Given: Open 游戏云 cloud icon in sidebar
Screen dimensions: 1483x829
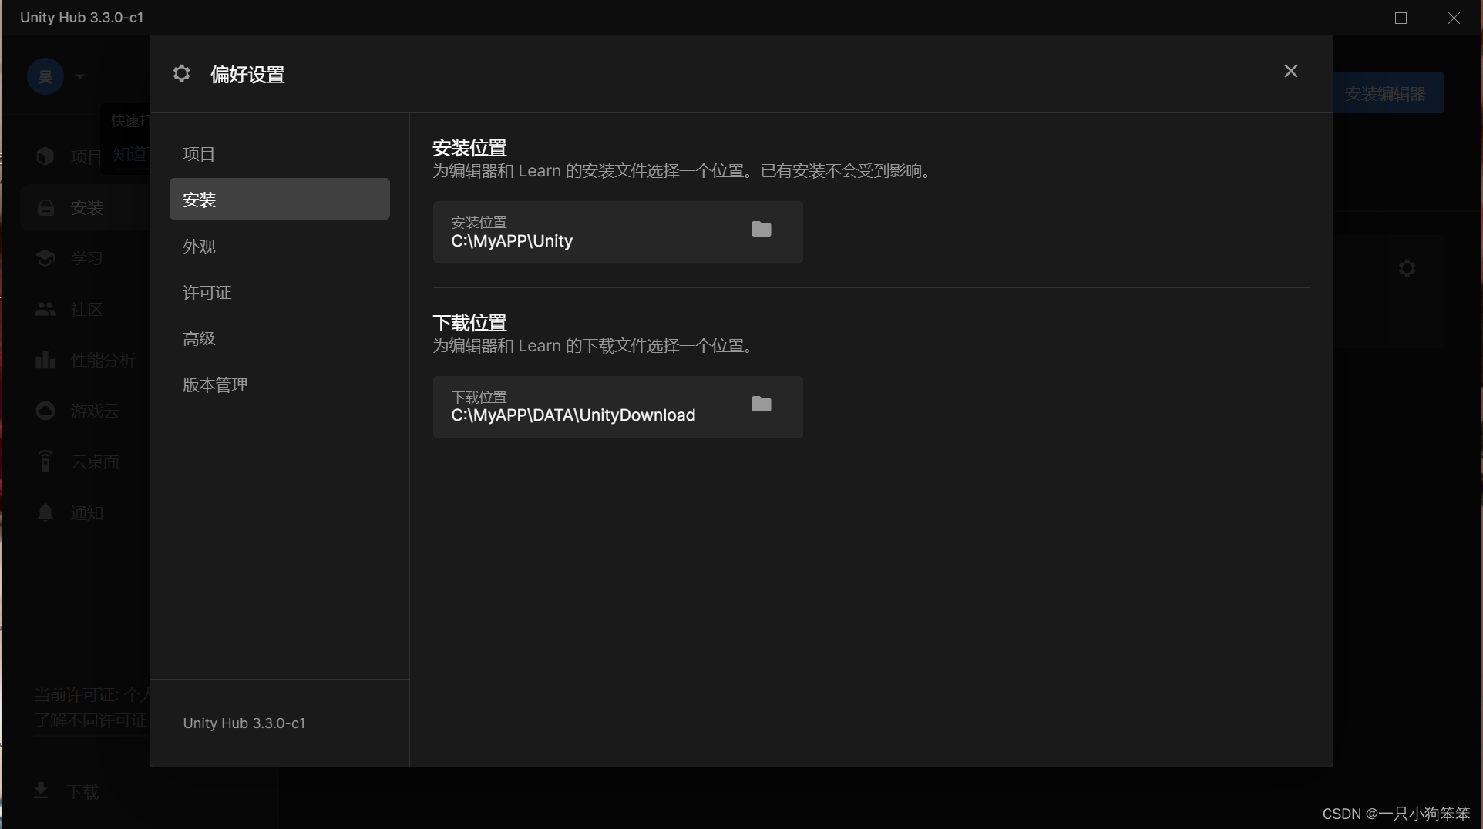Looking at the screenshot, I should [x=45, y=411].
